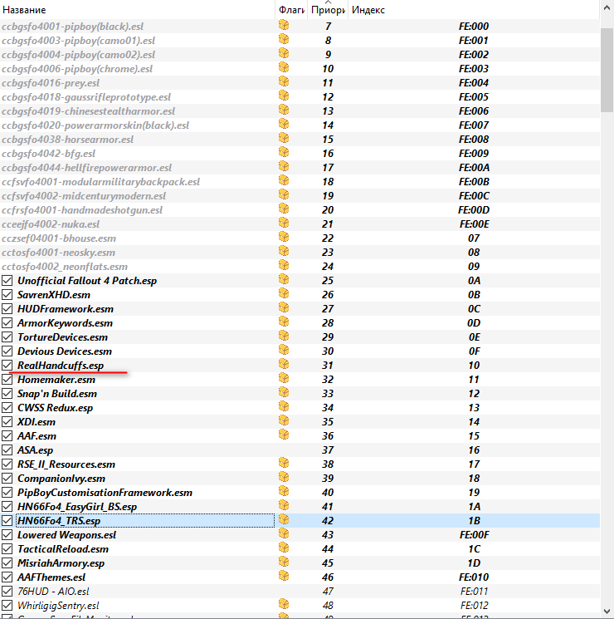
Task: Sort plugins by Название column
Action: [x=137, y=10]
